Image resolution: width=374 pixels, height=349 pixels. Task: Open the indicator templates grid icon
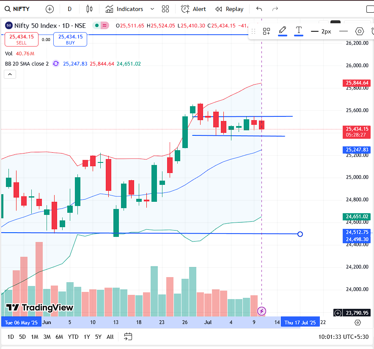click(165, 9)
